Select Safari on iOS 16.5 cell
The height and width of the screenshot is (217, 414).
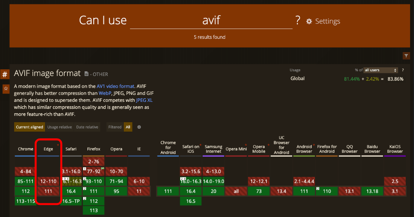(191, 201)
